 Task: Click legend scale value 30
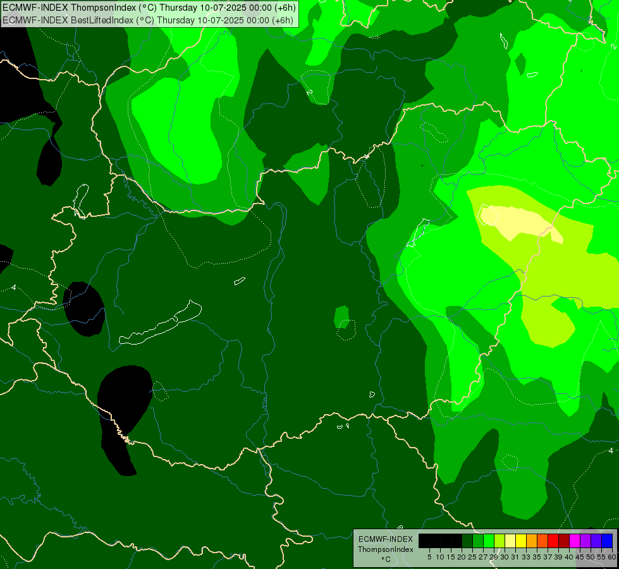click(505, 557)
